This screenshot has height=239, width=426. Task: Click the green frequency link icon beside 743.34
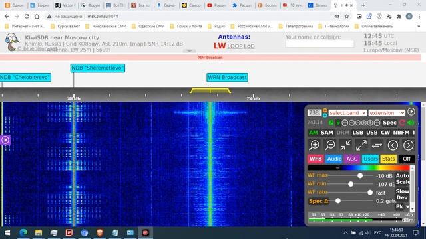[331, 123]
